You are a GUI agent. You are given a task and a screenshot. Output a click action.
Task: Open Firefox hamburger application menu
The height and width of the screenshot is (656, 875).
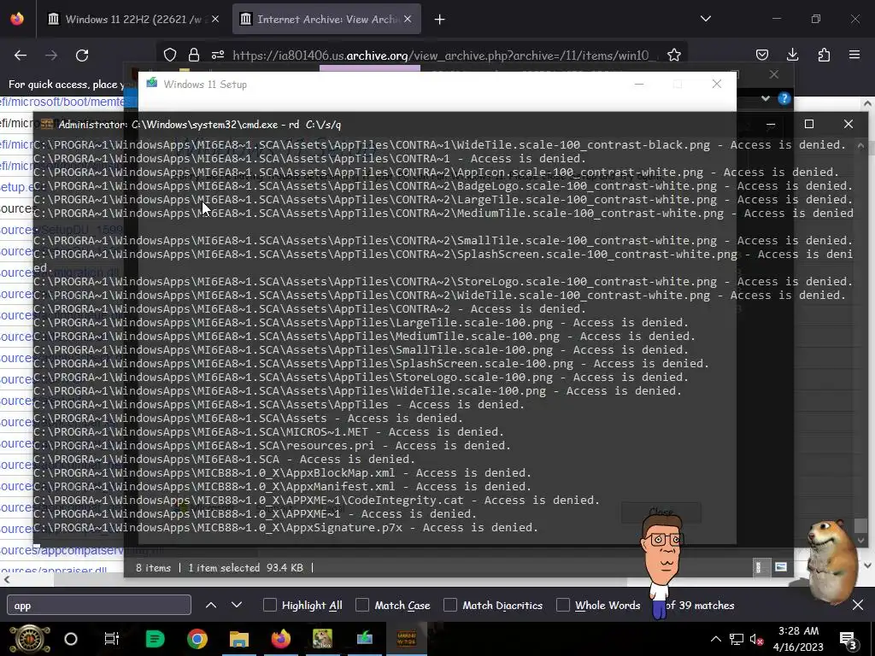(854, 55)
